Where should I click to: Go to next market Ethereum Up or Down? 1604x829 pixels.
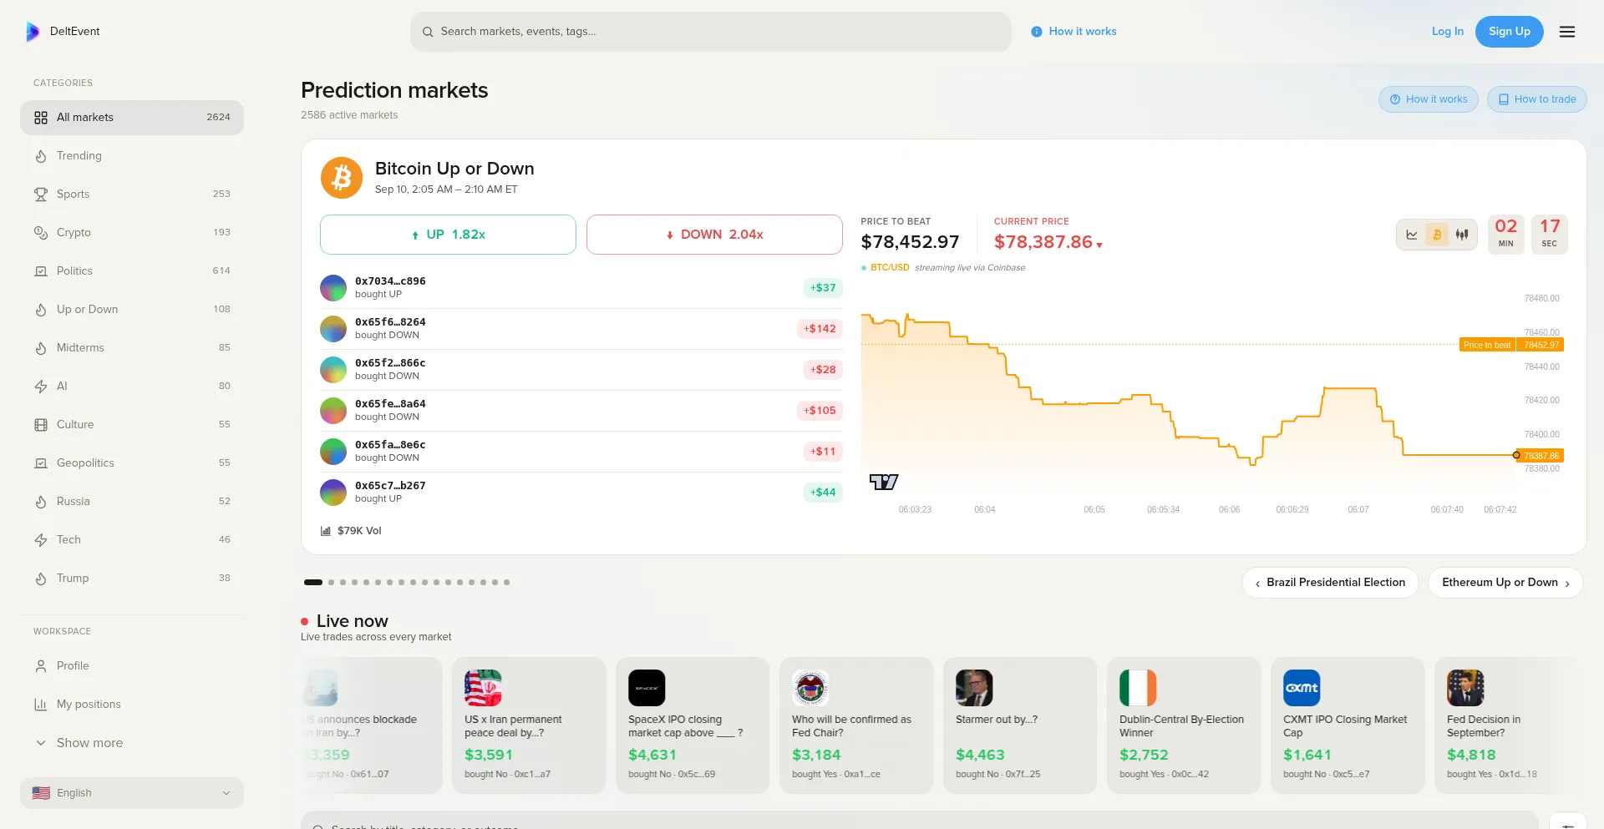[1505, 583]
